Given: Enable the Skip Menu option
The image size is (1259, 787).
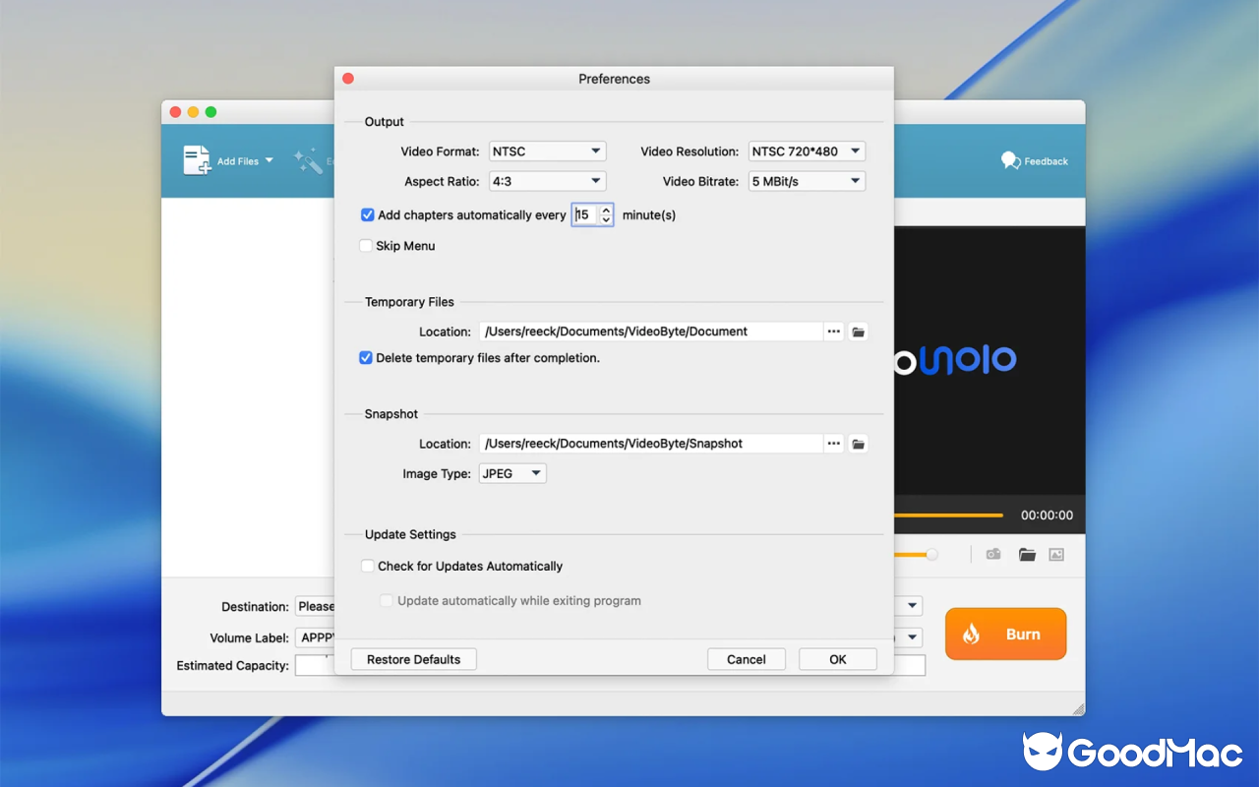Looking at the screenshot, I should pyautogui.click(x=366, y=246).
